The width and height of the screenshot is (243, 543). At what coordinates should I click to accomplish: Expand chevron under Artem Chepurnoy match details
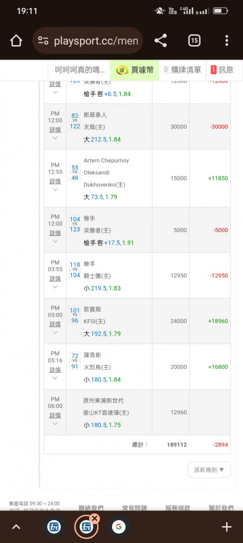[x=55, y=190]
